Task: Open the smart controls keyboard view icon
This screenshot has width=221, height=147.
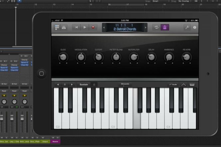Action: [64, 28]
